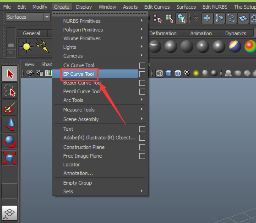The image size is (256, 223).
Task: Open Pencil Curve Tool option box
Action: 142,91
